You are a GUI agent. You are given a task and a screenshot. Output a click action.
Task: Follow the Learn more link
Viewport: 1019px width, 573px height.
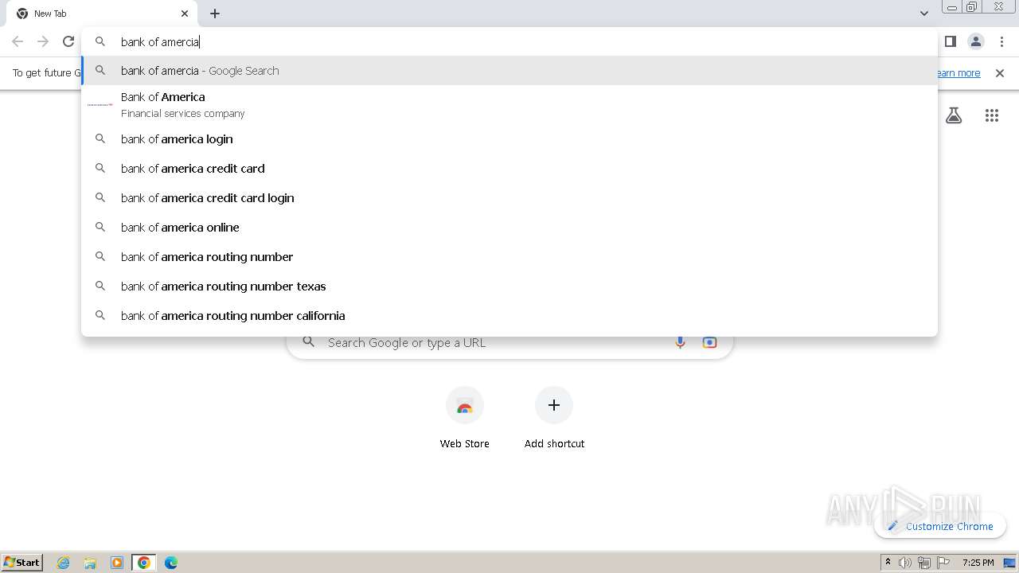958,73
